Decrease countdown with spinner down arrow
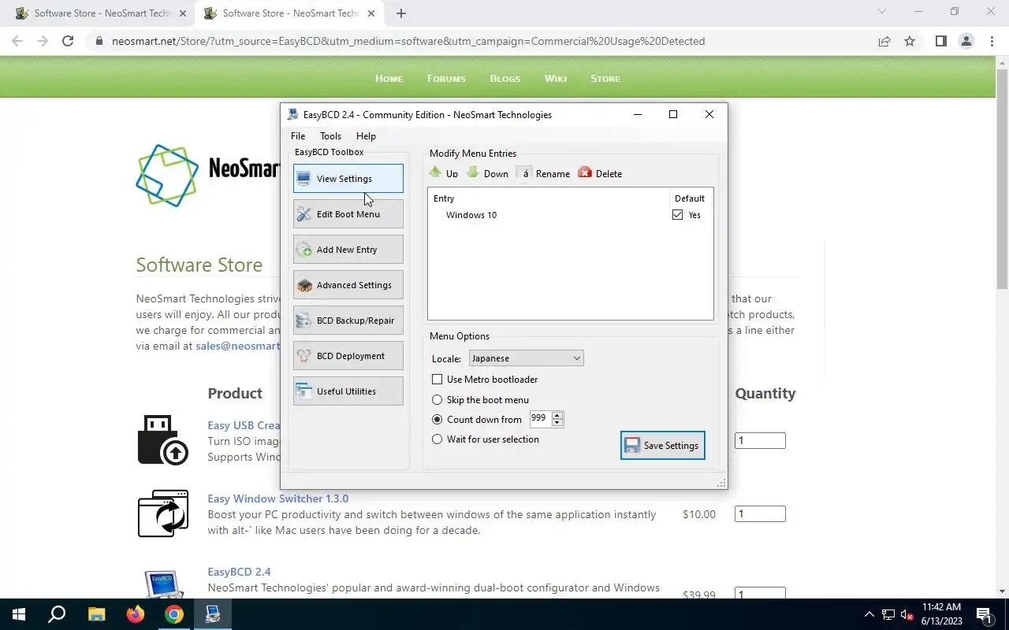 [x=557, y=423]
